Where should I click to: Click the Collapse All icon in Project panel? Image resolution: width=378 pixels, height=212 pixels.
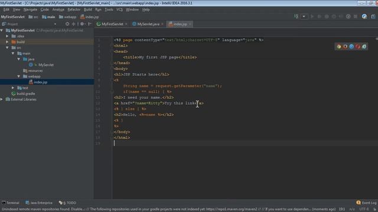(73, 24)
